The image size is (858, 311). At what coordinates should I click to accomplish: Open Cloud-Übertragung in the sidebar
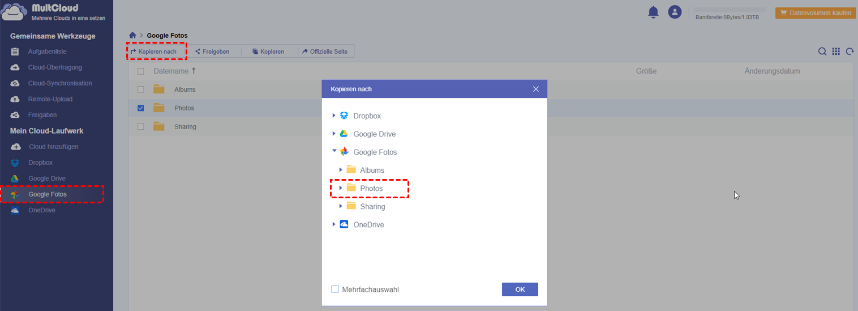tap(55, 67)
